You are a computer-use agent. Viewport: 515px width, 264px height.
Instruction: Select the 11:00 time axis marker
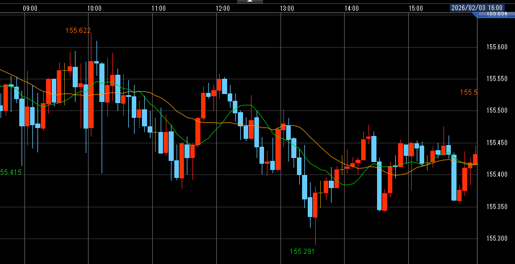pos(159,8)
